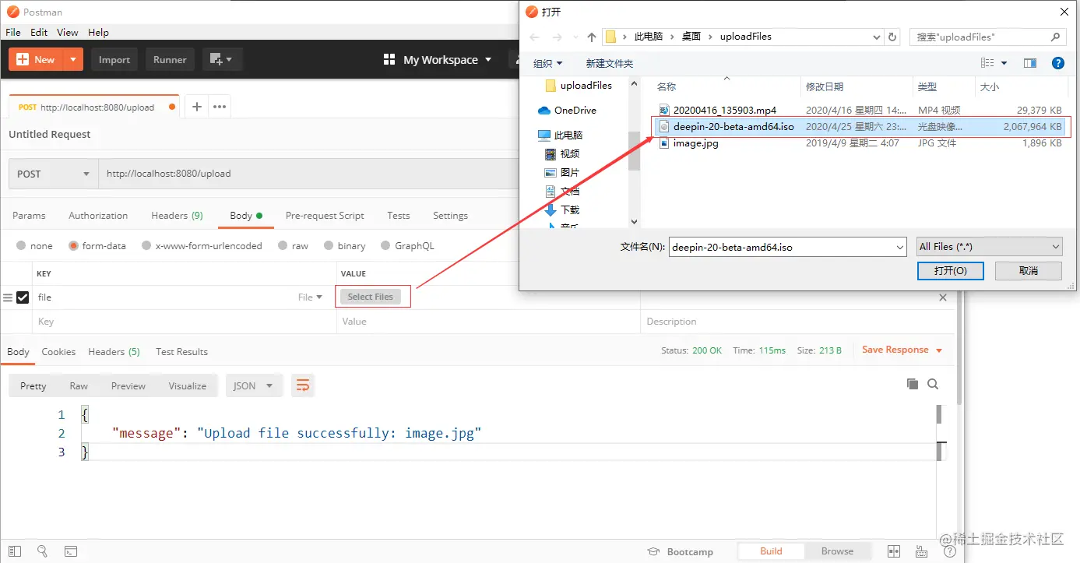Go back in the file dialog navigation
The width and height of the screenshot is (1080, 563).
(534, 37)
